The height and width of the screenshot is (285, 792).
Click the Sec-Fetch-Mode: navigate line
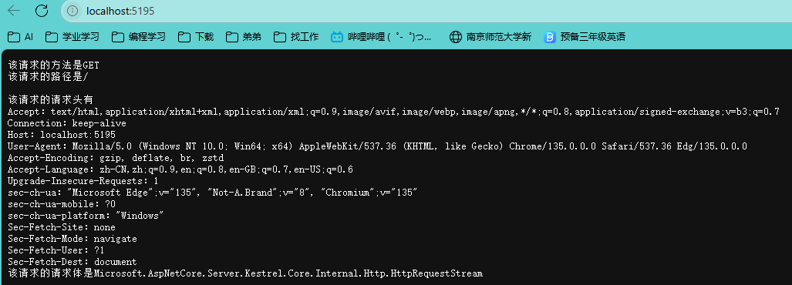click(x=72, y=239)
